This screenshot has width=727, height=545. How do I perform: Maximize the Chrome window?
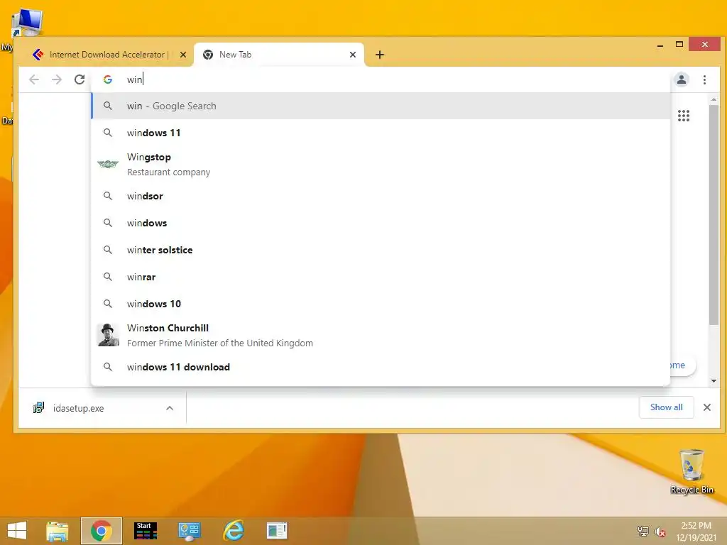679,45
